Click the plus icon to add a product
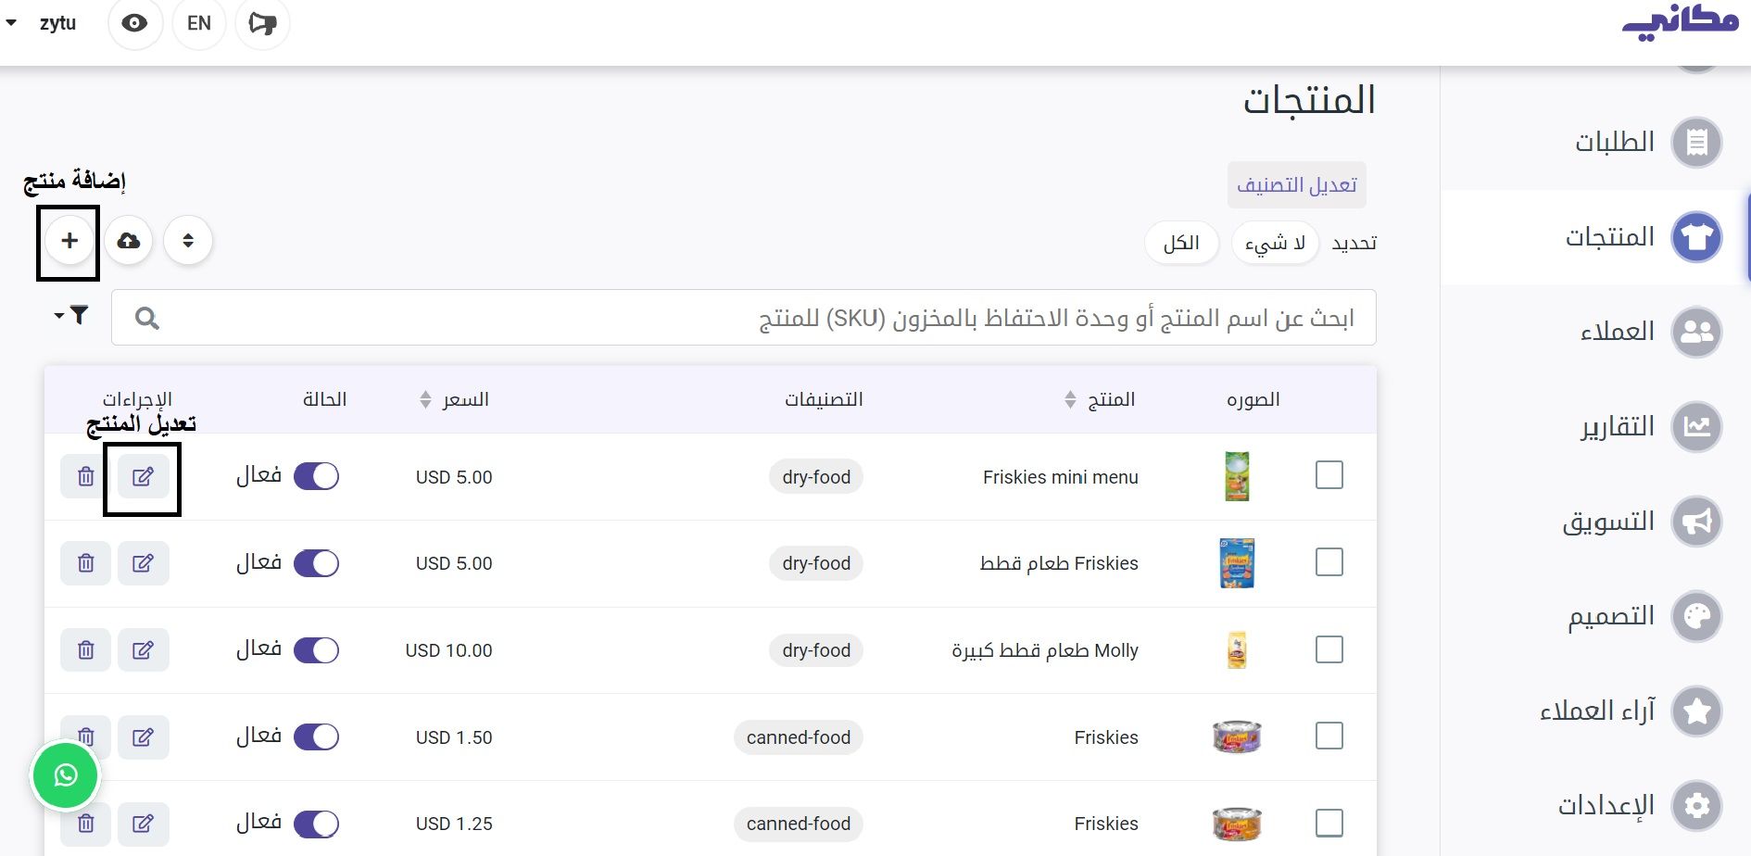 click(x=69, y=241)
